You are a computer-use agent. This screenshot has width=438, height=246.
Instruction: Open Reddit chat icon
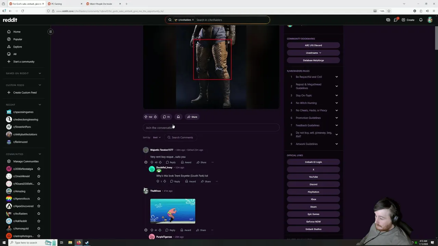coord(396,20)
